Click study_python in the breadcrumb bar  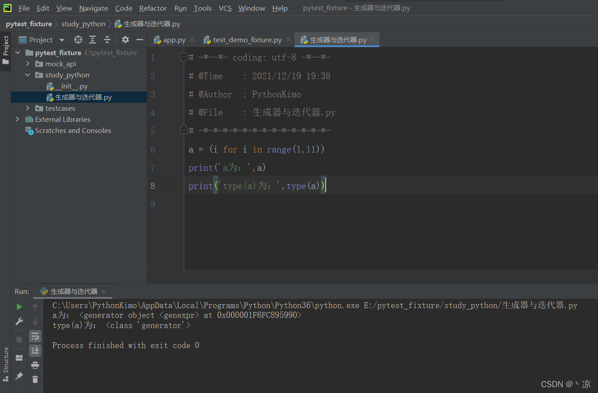pyautogui.click(x=83, y=24)
